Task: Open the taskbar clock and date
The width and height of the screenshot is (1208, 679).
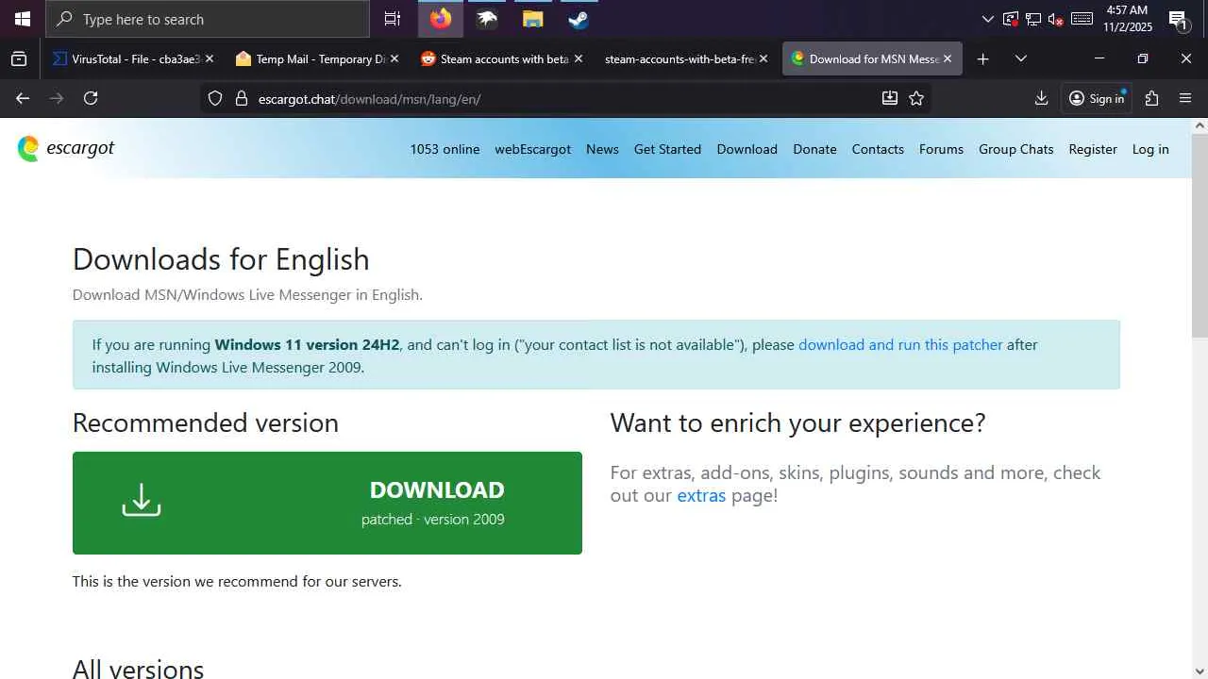Action: pyautogui.click(x=1127, y=19)
